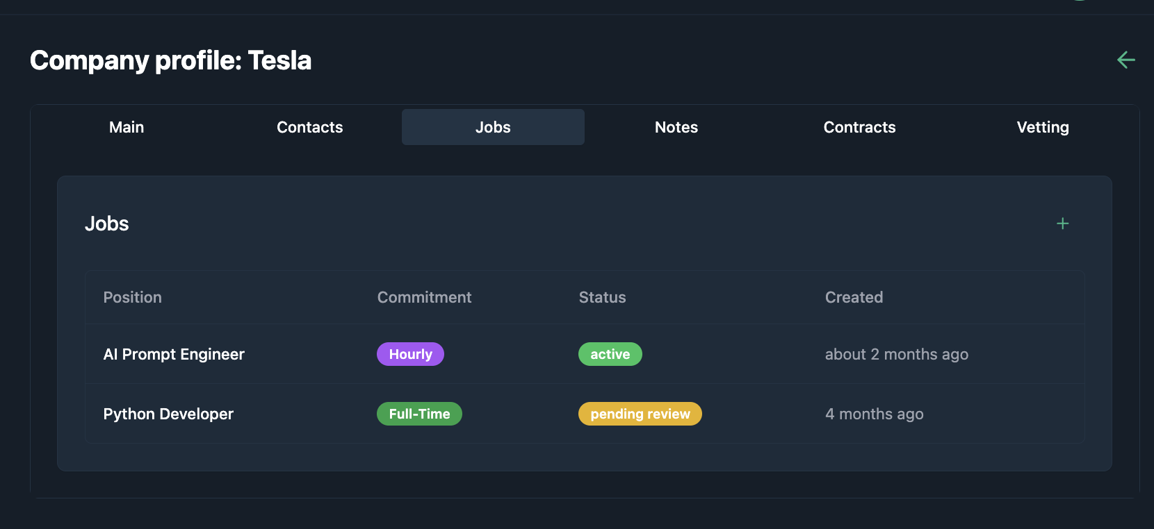This screenshot has height=529, width=1154.
Task: Add a new job with plus icon
Action: [x=1062, y=224]
